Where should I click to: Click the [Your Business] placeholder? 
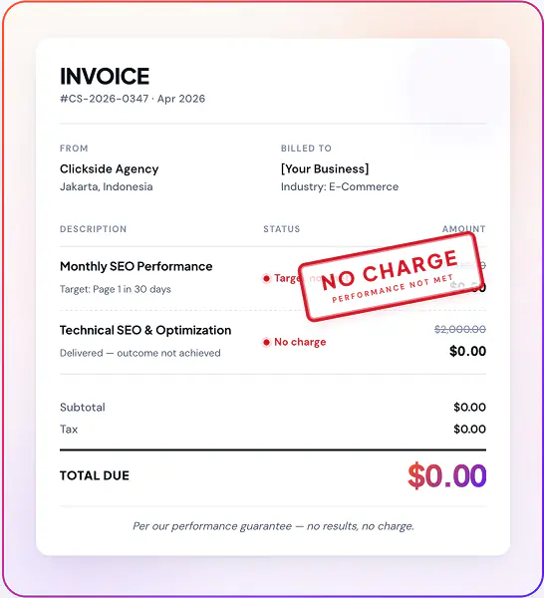coord(325,169)
